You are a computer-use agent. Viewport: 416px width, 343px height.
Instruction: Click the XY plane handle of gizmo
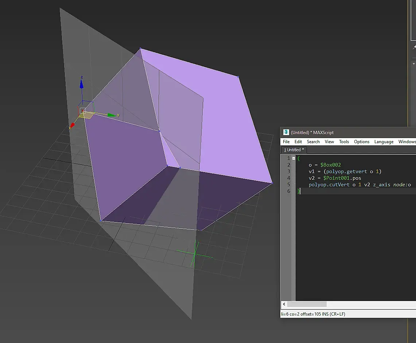(88, 115)
